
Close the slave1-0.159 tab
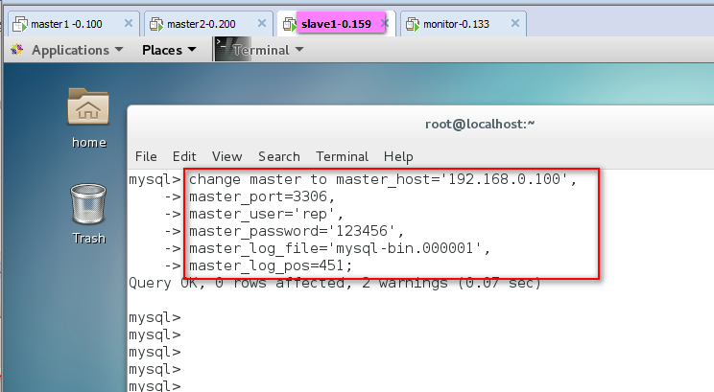pyautogui.click(x=384, y=23)
